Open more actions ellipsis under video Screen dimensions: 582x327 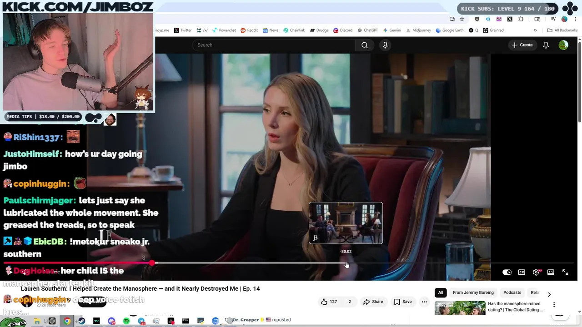click(x=424, y=302)
